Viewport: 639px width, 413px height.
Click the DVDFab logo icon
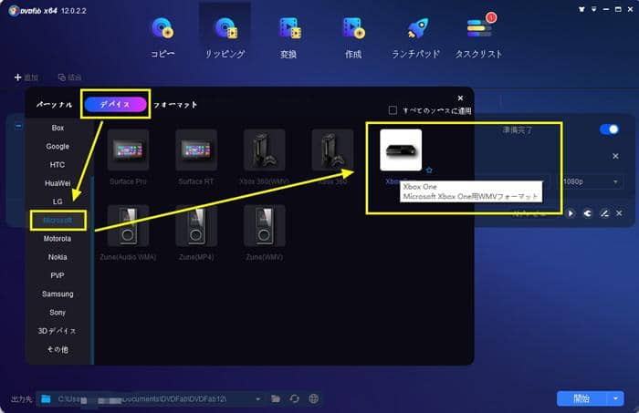pos(14,11)
